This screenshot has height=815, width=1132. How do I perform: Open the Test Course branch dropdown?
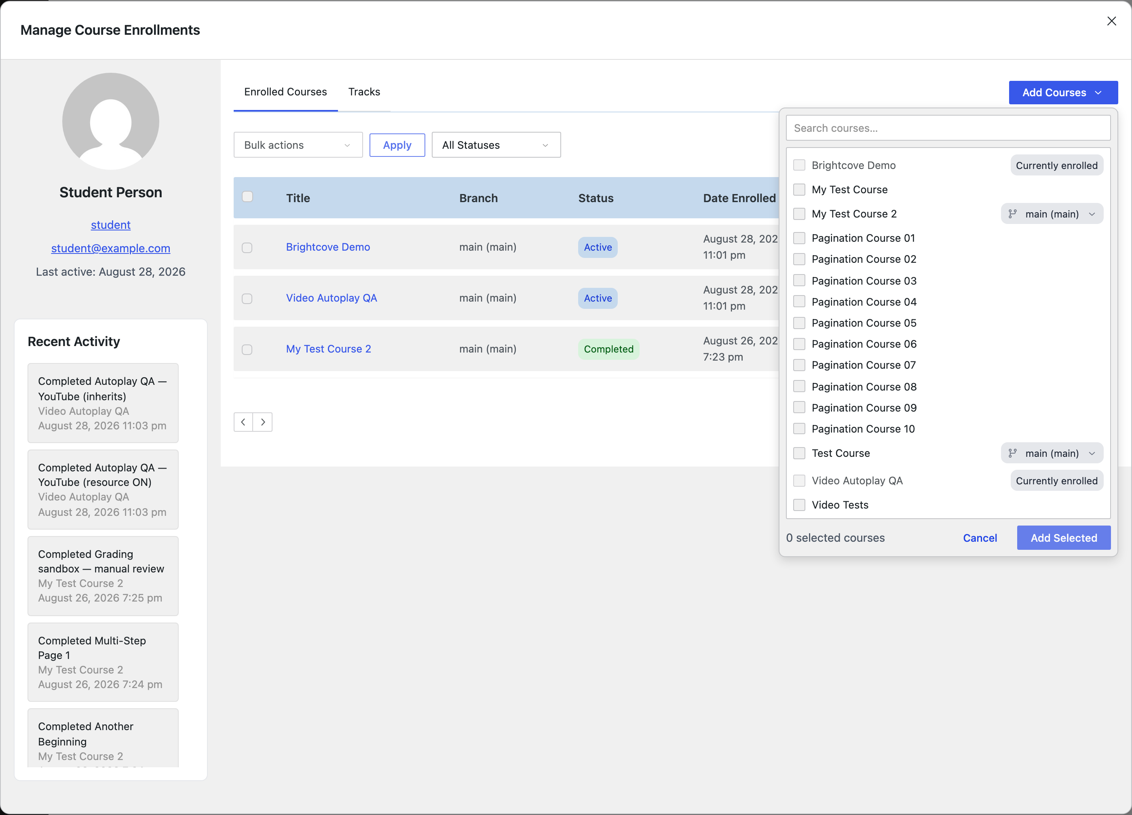(1052, 453)
